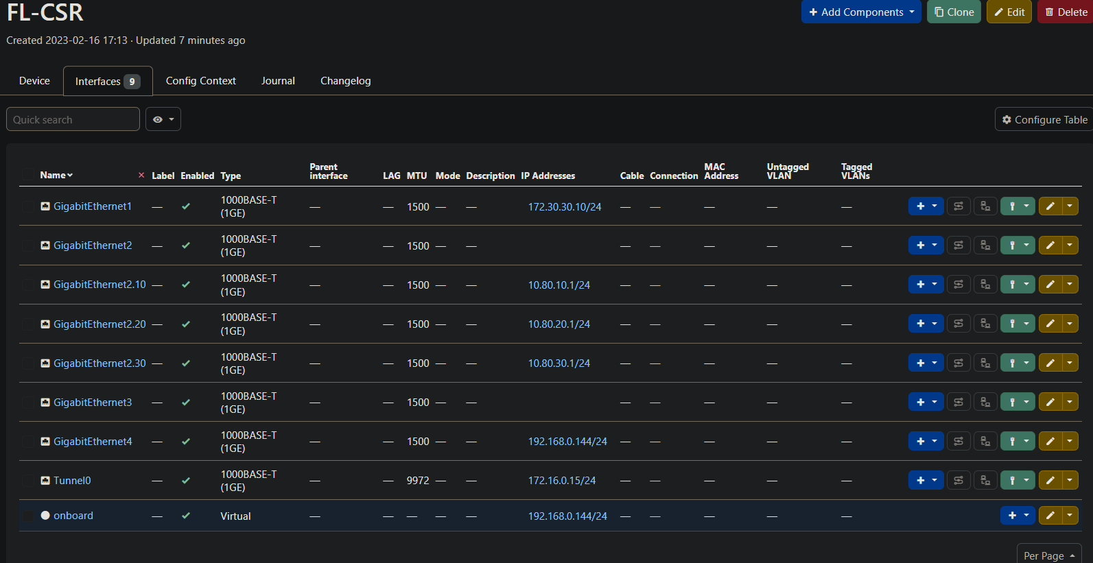This screenshot has width=1093, height=563.
Task: Open IP address 10.80.20.1/24
Action: tap(559, 324)
